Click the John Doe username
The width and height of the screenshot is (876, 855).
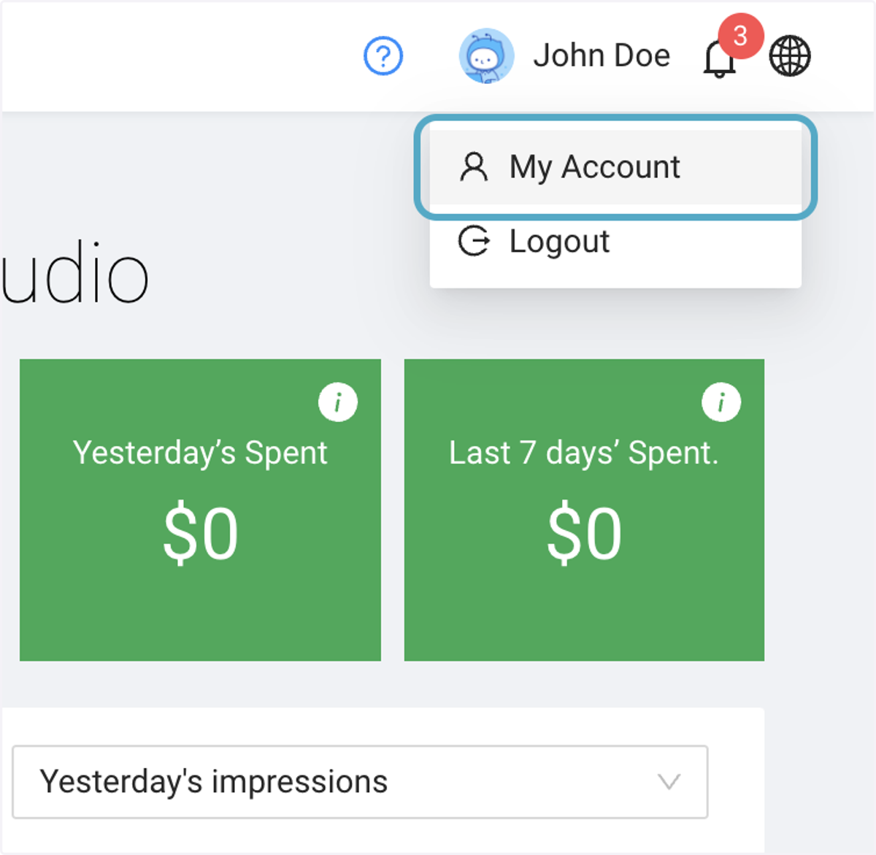point(602,55)
